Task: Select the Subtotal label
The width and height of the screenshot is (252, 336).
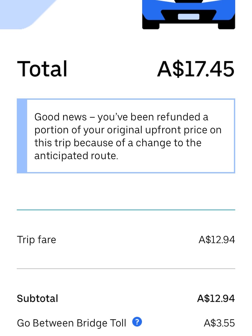Action: point(37,299)
